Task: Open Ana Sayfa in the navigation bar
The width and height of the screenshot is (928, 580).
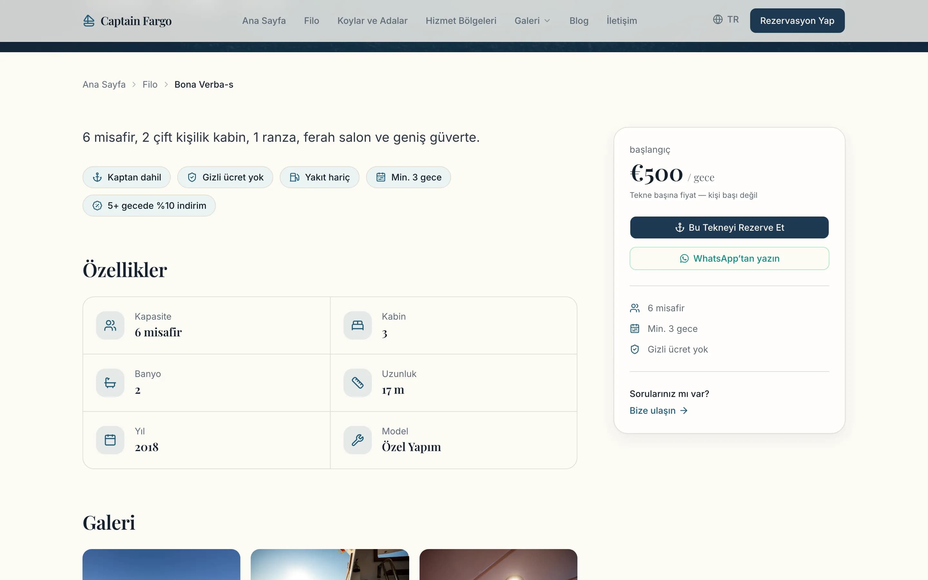Action: click(x=264, y=21)
